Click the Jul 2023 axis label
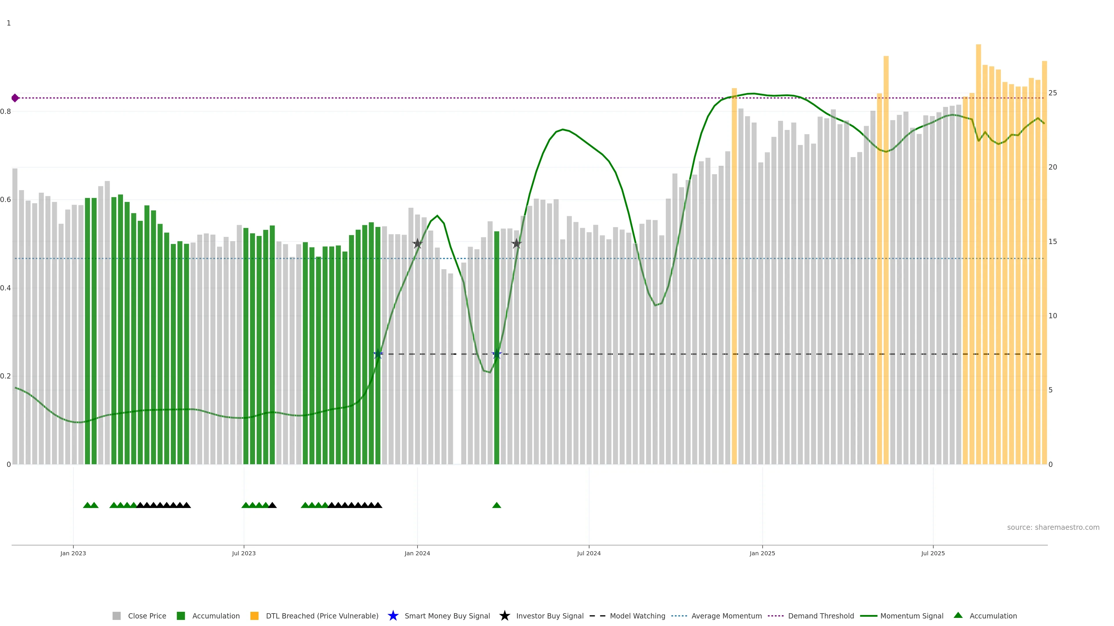 (x=243, y=554)
